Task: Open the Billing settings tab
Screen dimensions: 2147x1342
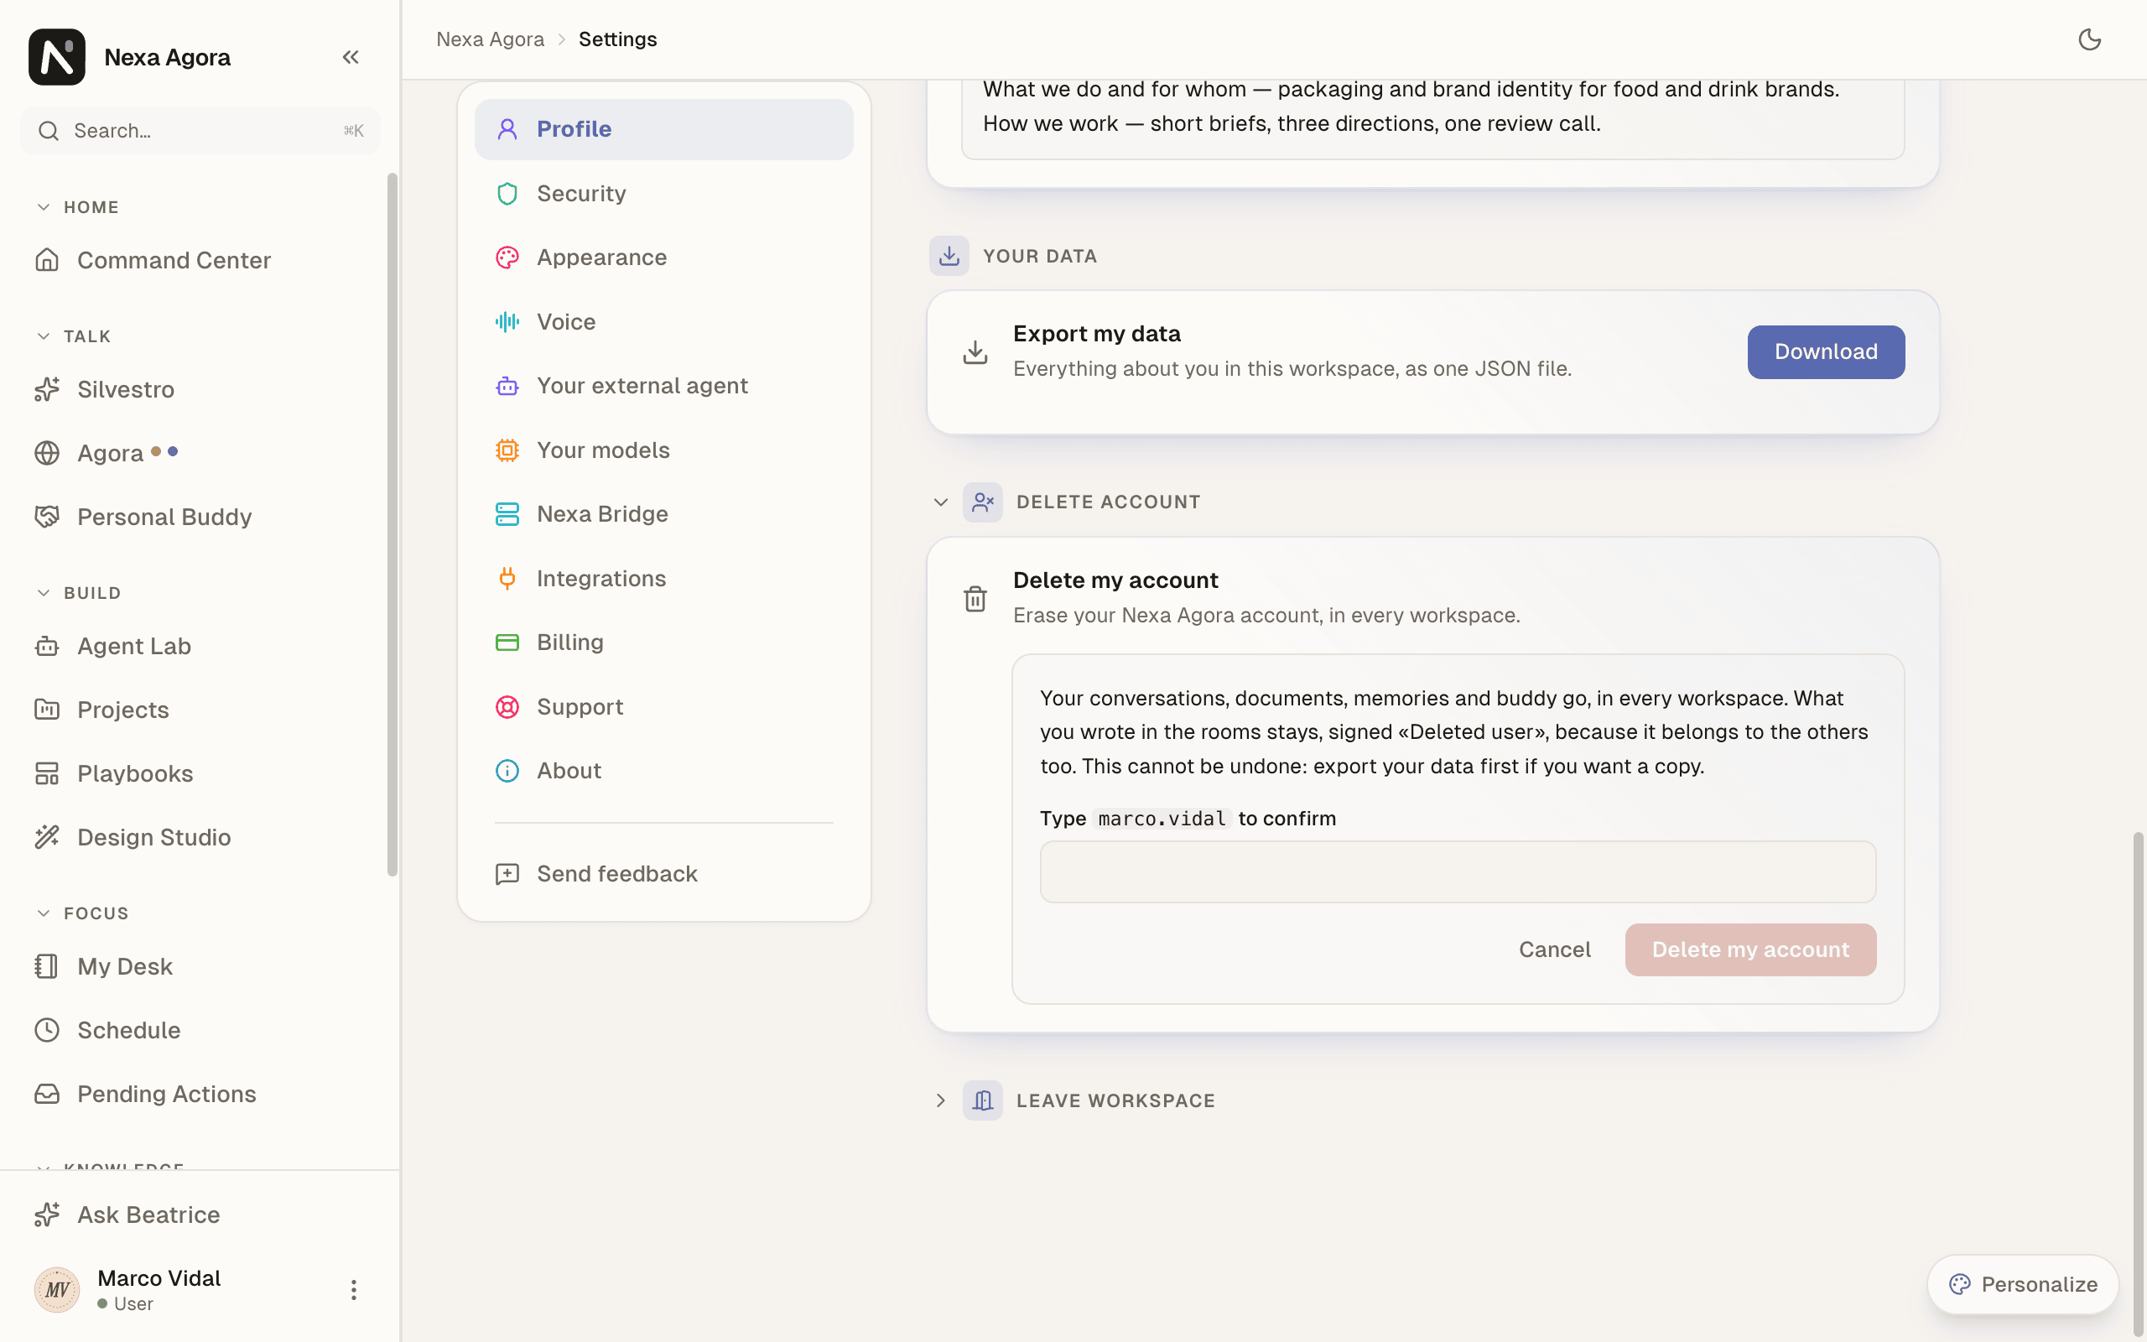Action: coord(663,642)
